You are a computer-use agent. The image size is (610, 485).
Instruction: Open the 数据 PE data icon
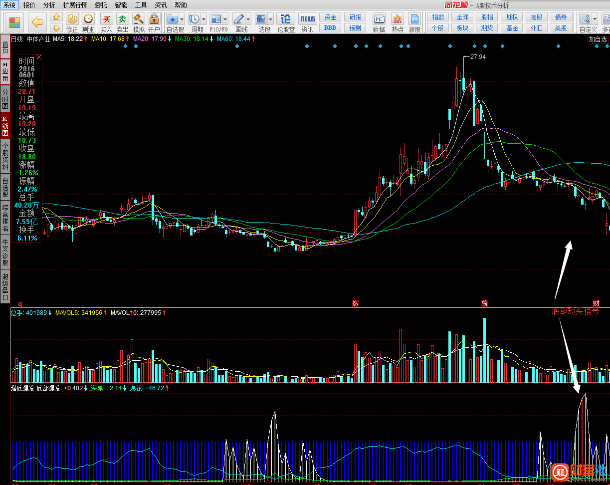379,19
